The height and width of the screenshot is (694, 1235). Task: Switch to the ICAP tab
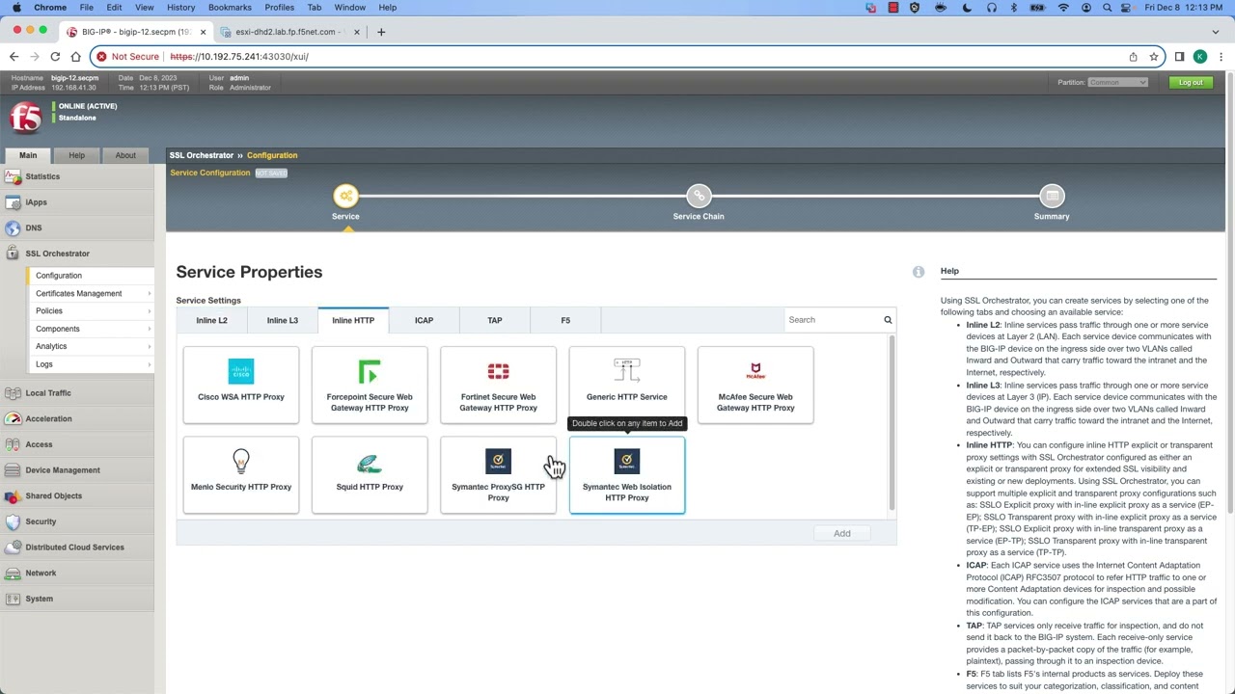pyautogui.click(x=424, y=320)
